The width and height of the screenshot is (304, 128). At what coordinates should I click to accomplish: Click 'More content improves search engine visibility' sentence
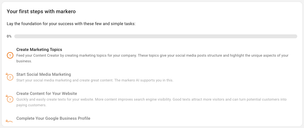(136, 100)
